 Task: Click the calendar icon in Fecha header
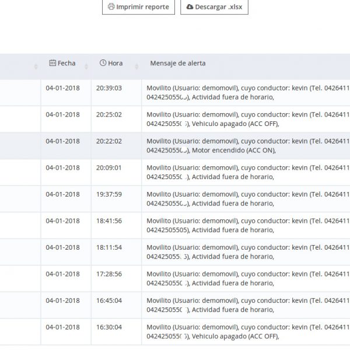52,63
